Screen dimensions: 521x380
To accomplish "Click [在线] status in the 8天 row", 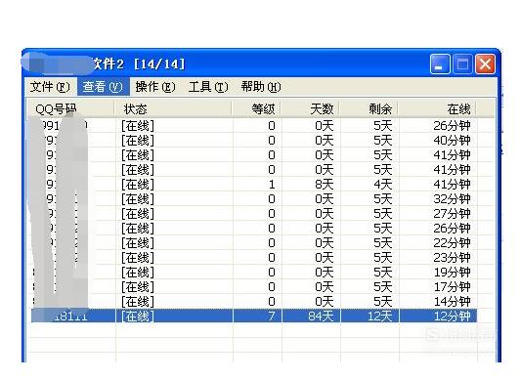I will 138,185.
